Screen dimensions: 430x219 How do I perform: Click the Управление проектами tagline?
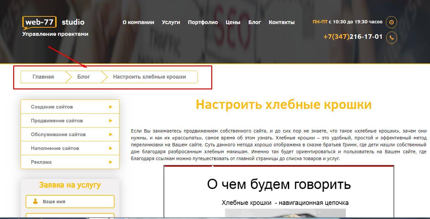point(55,34)
